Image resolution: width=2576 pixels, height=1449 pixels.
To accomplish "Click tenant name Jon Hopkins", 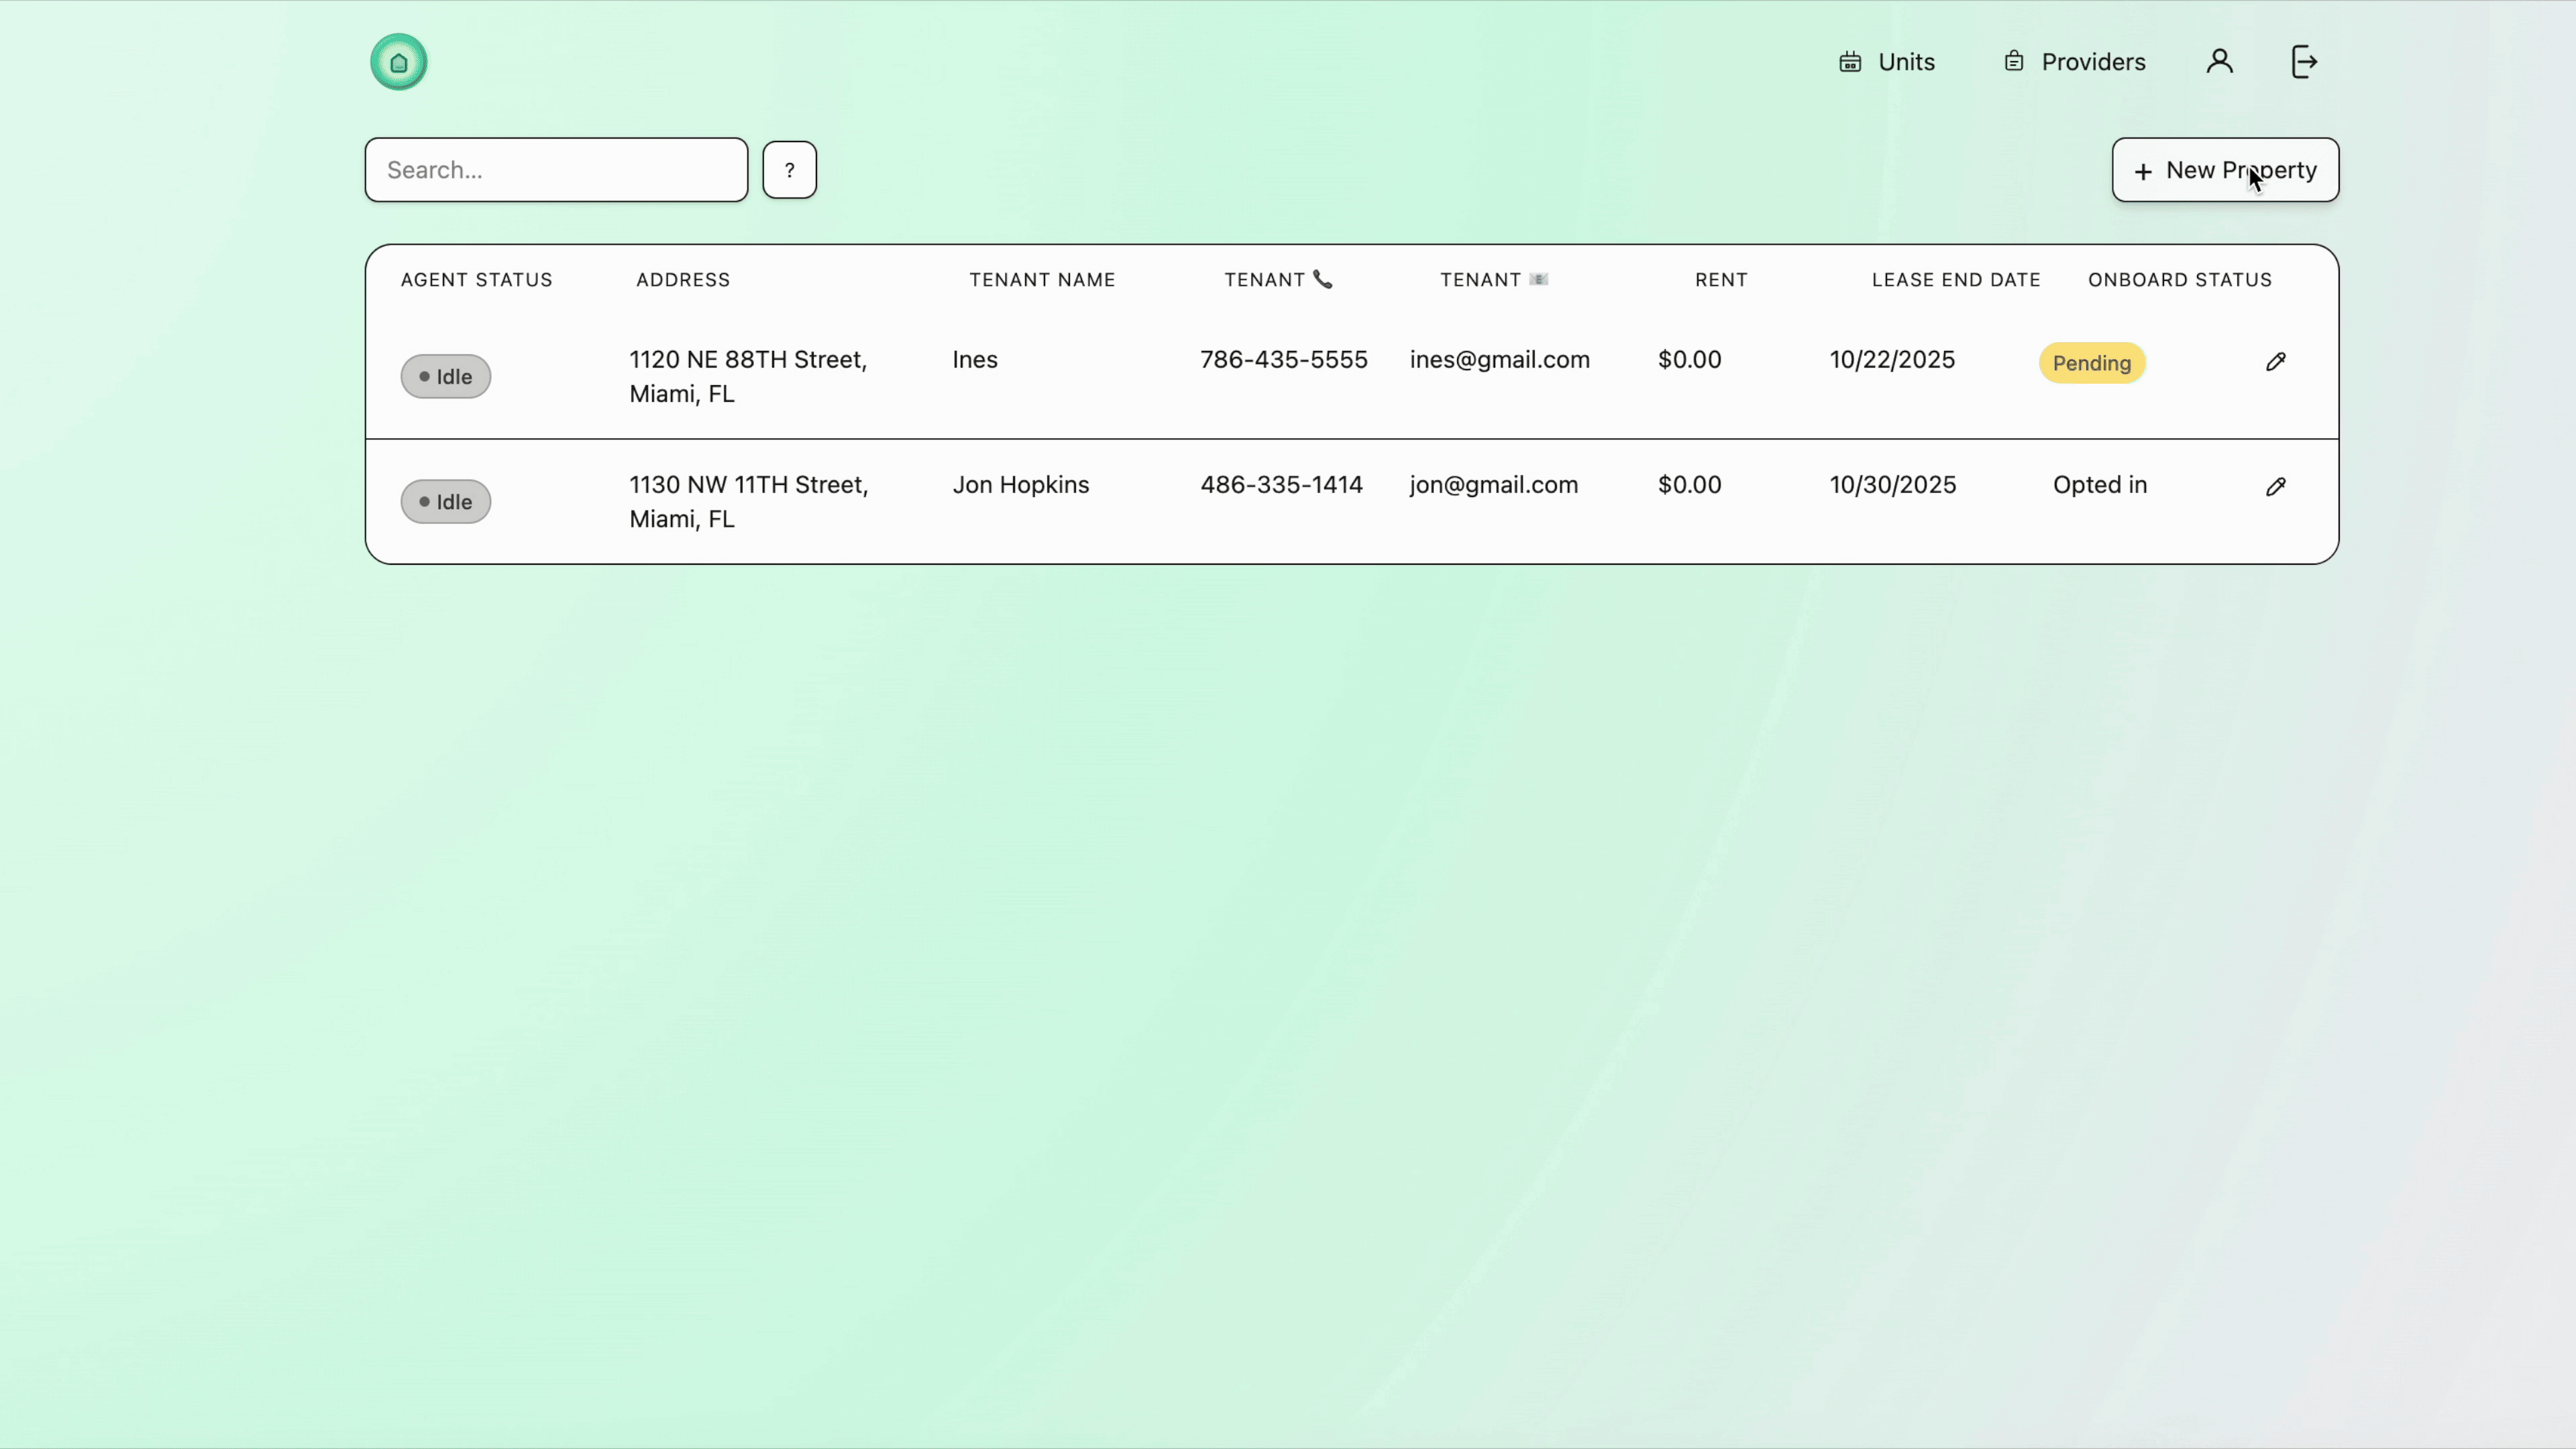I will (x=1021, y=485).
